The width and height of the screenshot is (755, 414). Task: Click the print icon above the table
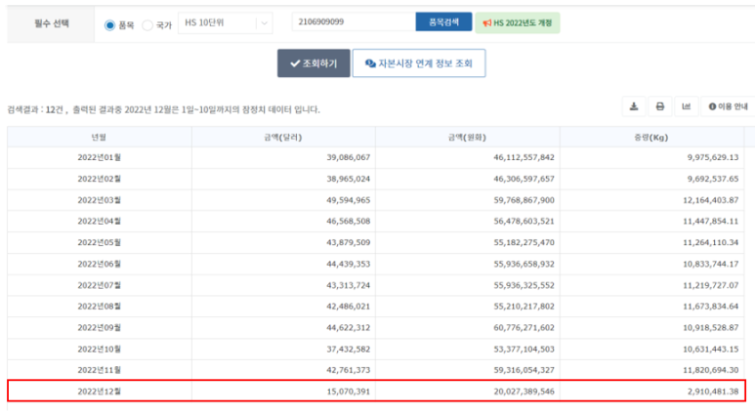[x=660, y=106]
